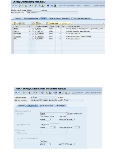Toggle key checkbox for URL field

30,39
